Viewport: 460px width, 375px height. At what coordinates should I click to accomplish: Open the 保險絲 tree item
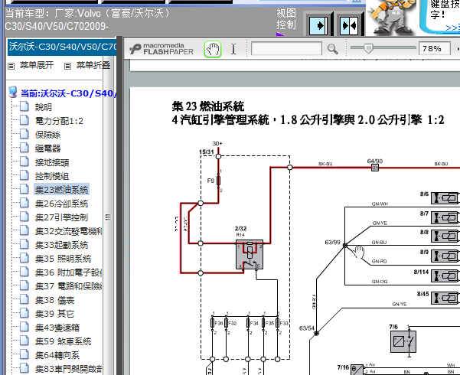pyautogui.click(x=47, y=135)
